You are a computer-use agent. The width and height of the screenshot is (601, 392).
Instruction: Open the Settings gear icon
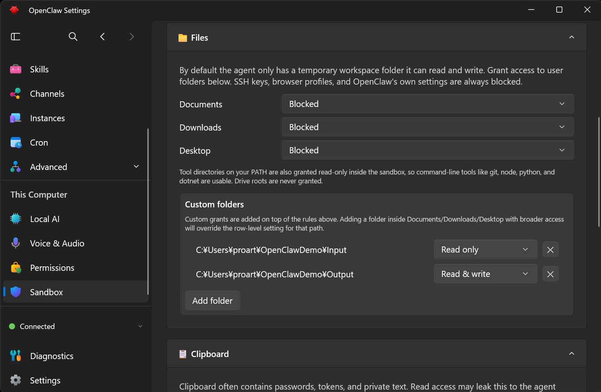(15, 380)
